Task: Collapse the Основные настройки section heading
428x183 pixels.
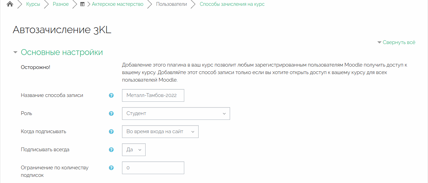Action: coord(62,53)
